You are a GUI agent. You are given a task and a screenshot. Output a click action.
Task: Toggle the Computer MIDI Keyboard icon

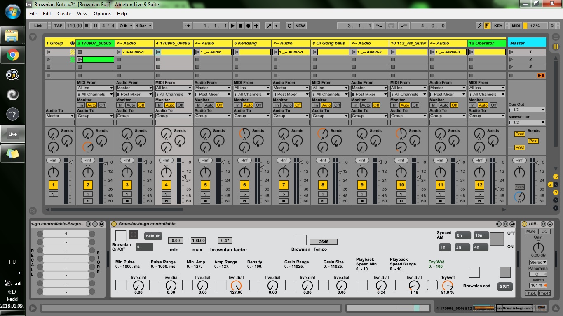[x=487, y=26]
